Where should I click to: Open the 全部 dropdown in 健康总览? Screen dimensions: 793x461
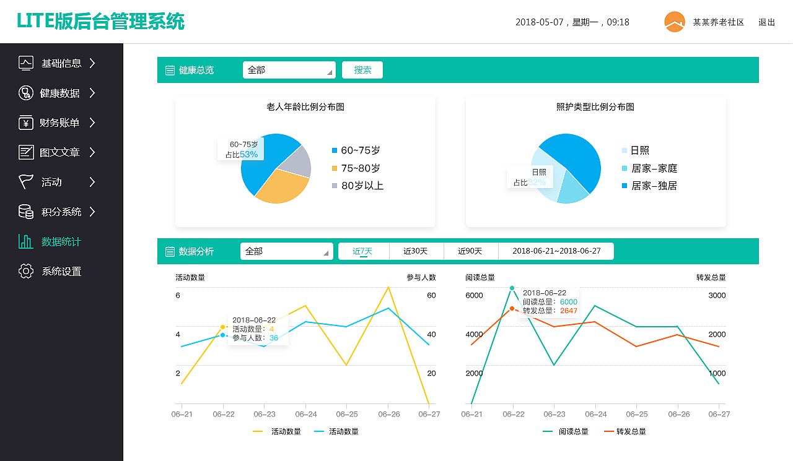coord(289,70)
